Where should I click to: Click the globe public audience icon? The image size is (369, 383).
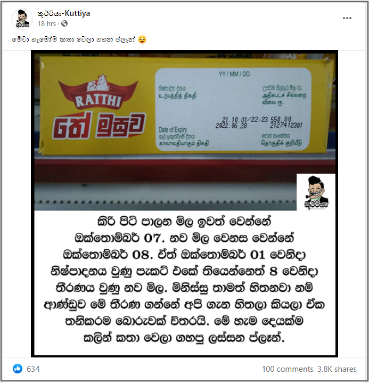64,23
